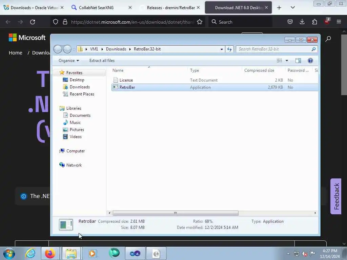Open Windows Explorer taskbar button
Screen dimensions: 347x260
(71, 253)
